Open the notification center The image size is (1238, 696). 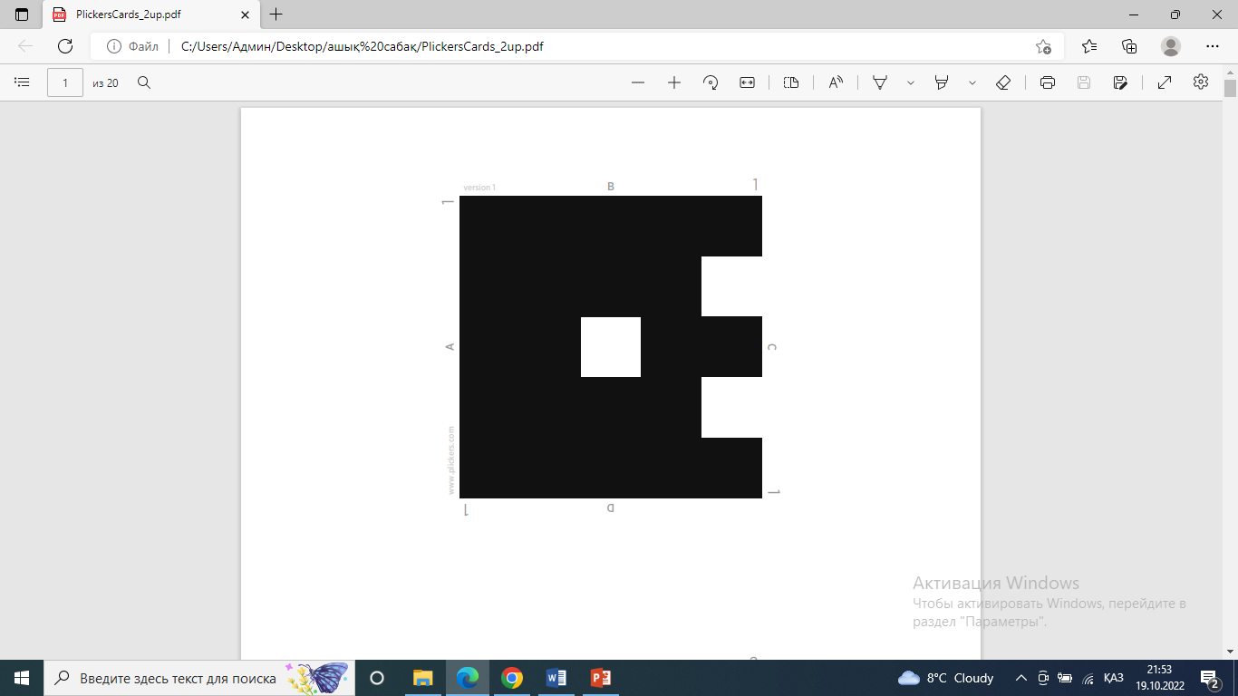pos(1210,678)
